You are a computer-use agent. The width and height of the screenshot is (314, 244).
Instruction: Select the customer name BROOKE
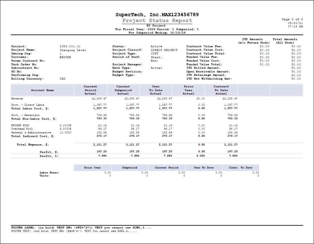pyautogui.click(x=65, y=57)
